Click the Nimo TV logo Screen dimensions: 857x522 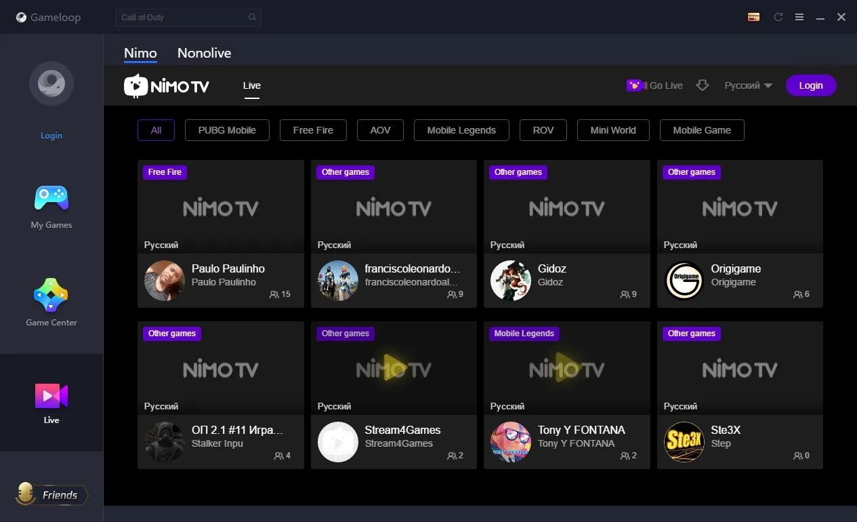click(167, 86)
